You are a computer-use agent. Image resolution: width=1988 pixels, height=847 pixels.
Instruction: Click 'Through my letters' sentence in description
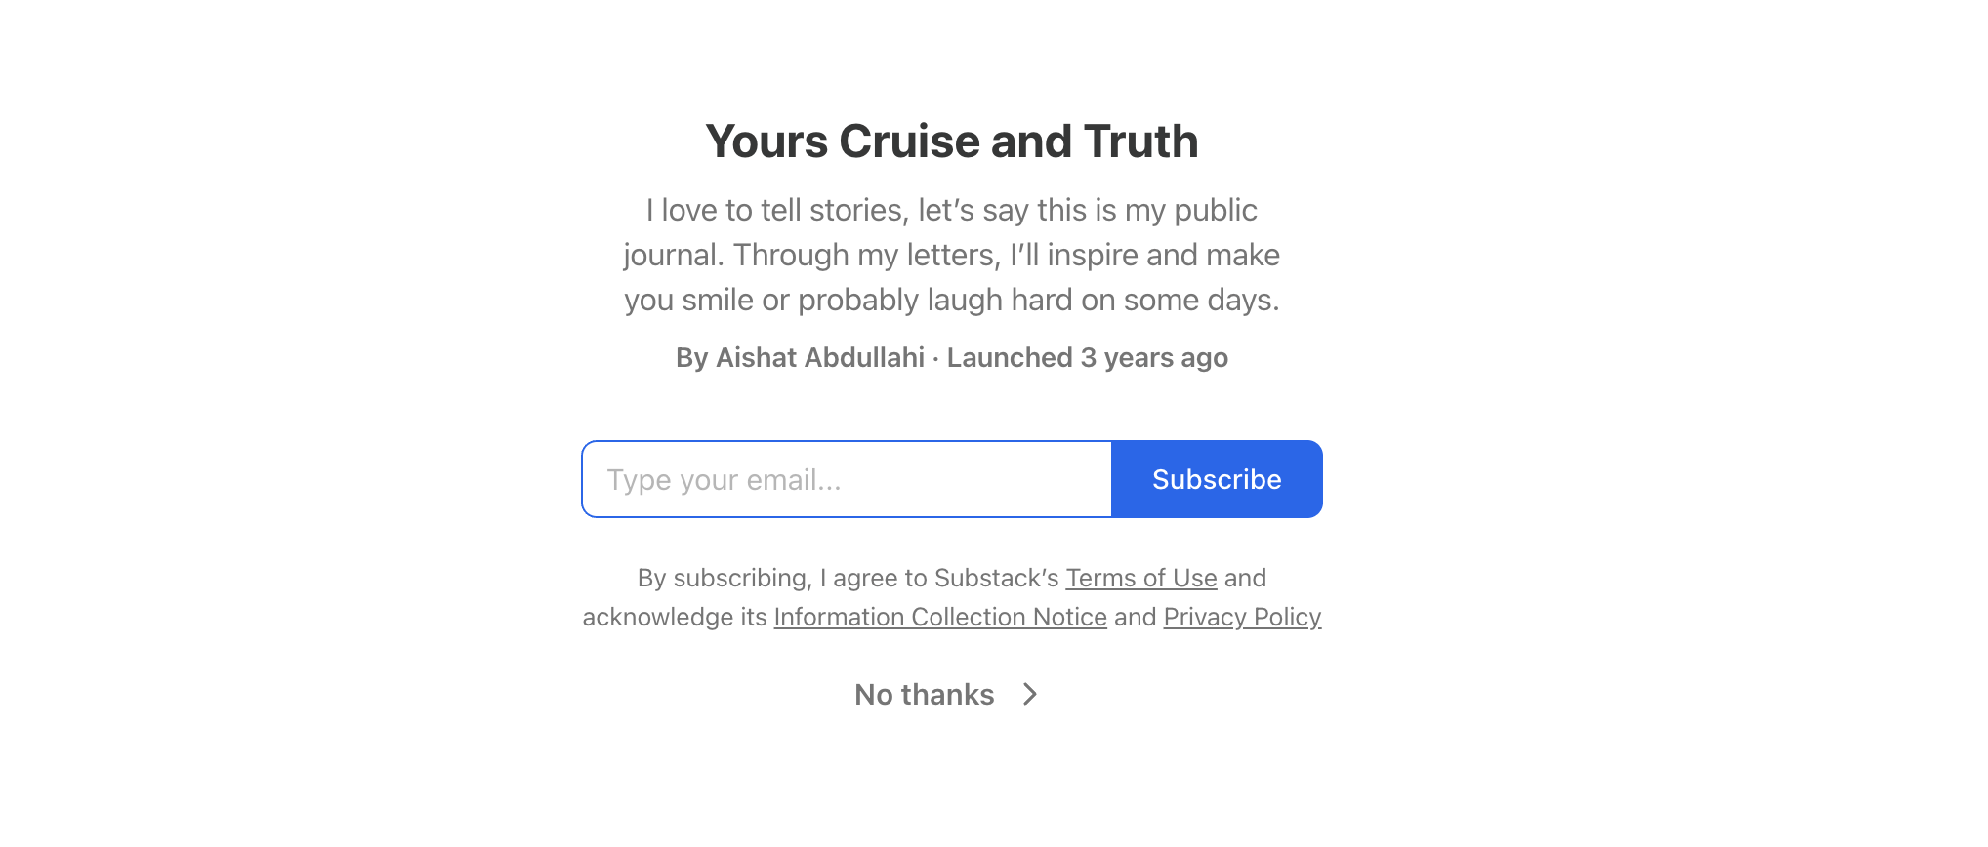pyautogui.click(x=867, y=255)
